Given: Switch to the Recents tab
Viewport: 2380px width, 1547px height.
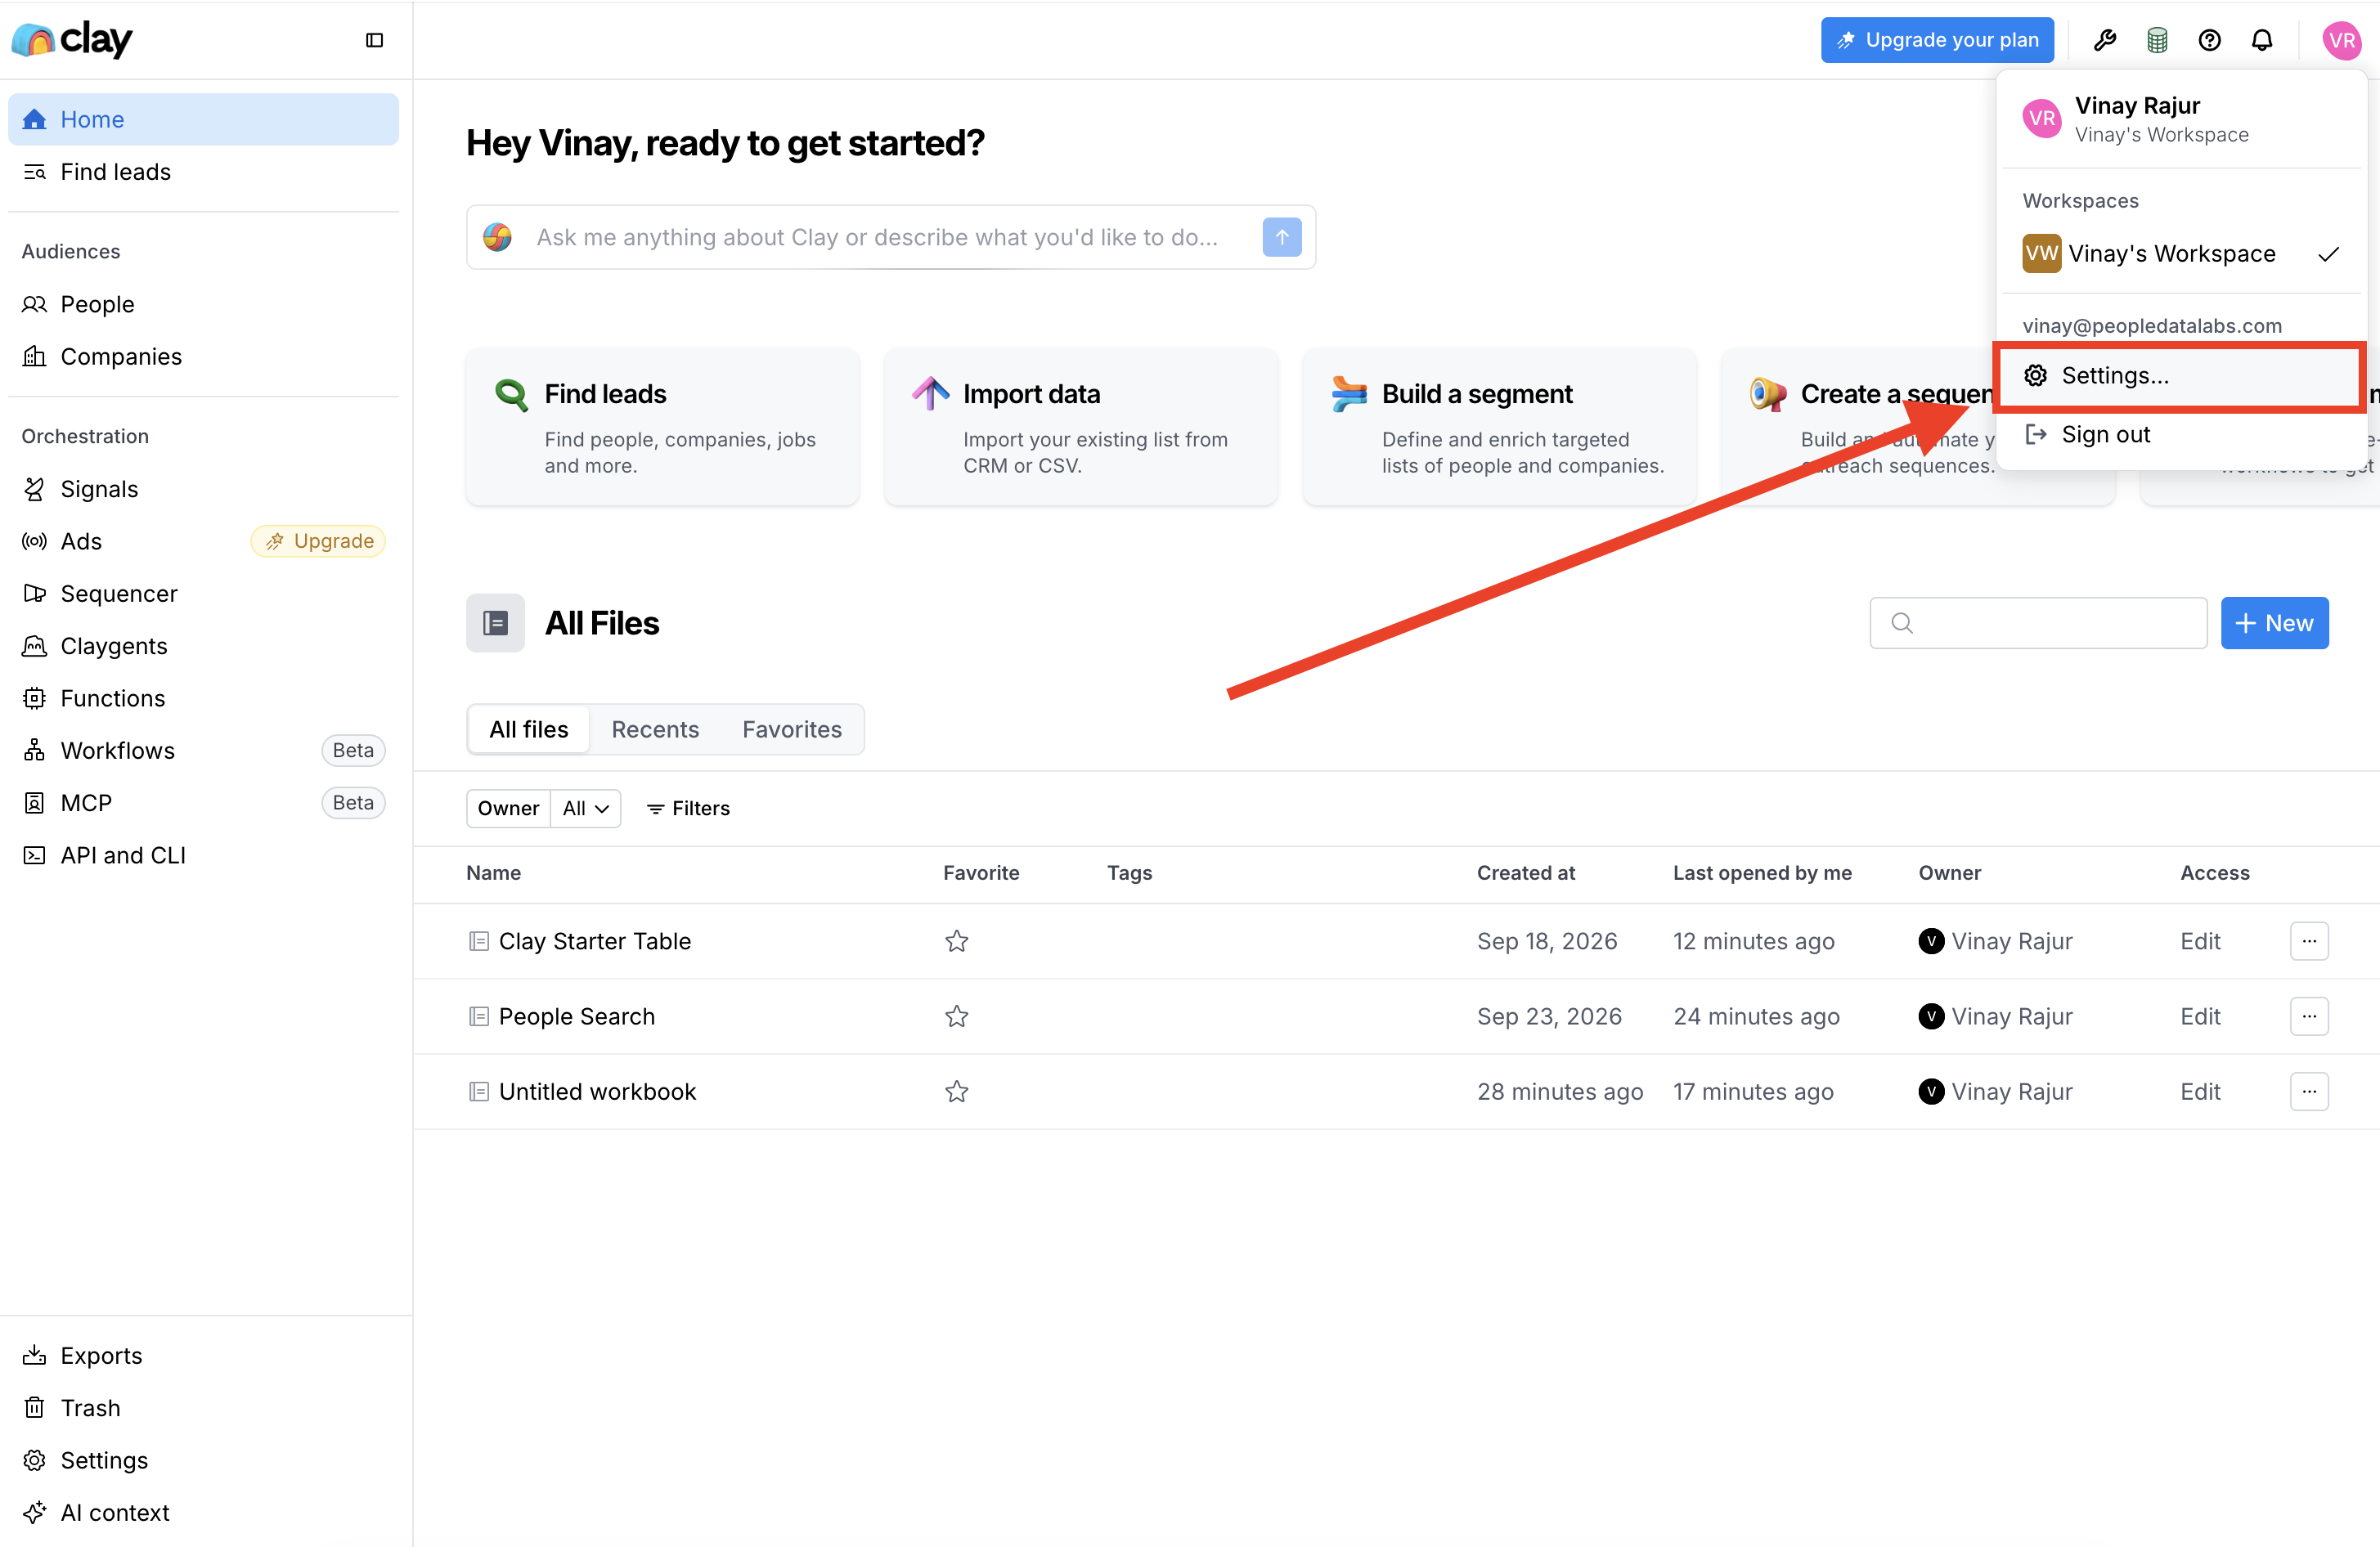Looking at the screenshot, I should (655, 730).
